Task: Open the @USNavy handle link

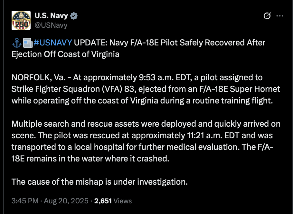Action: pos(51,25)
